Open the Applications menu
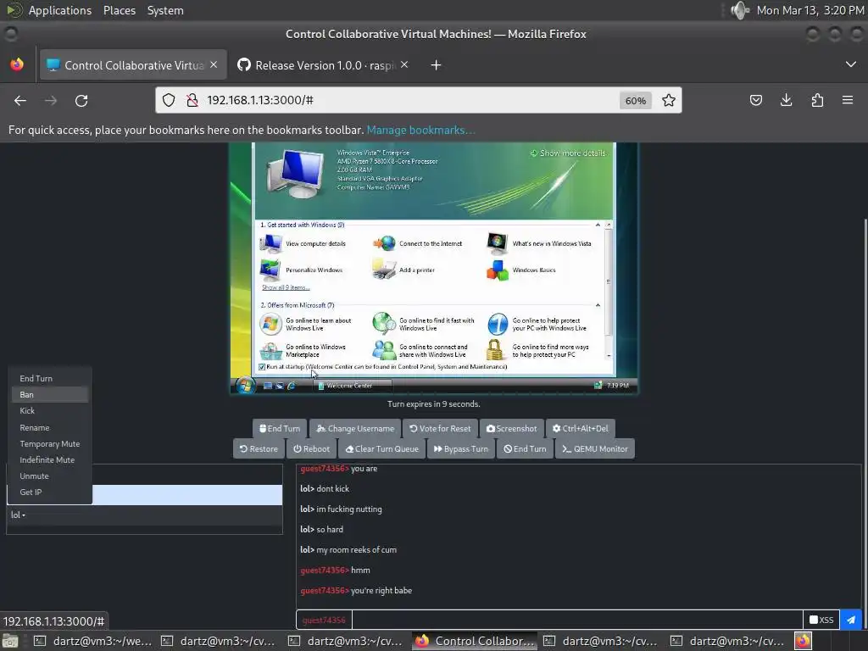This screenshot has width=868, height=651. pyautogui.click(x=60, y=10)
